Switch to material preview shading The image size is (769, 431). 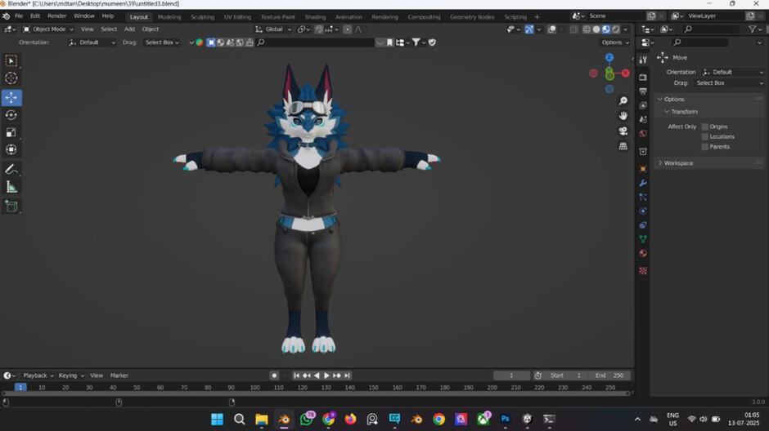tap(606, 29)
